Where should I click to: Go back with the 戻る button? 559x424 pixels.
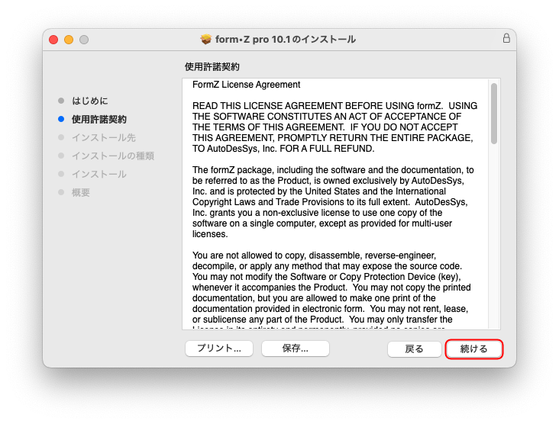pos(414,349)
